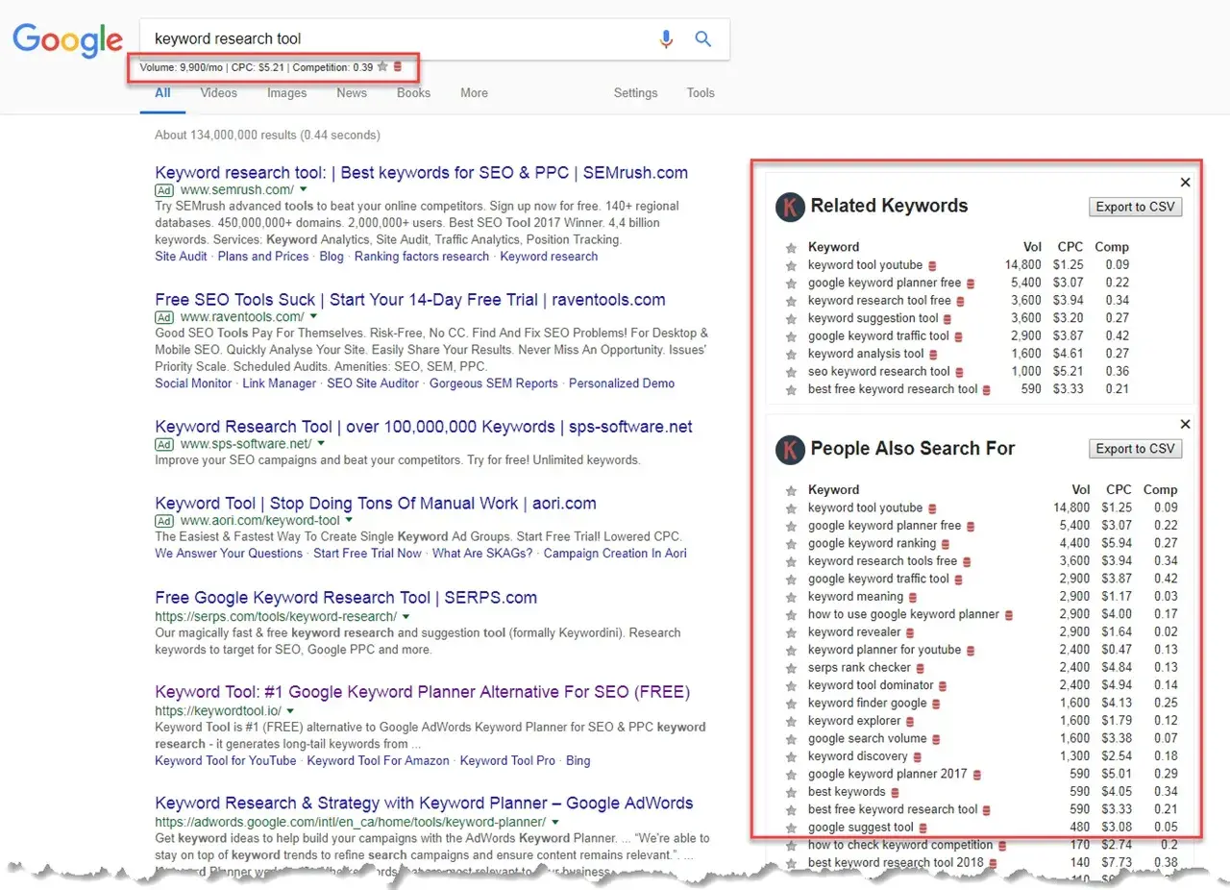The height and width of the screenshot is (890, 1230).
Task: Open 'Keyword Tool for YouTube' sitelink
Action: coord(226,760)
